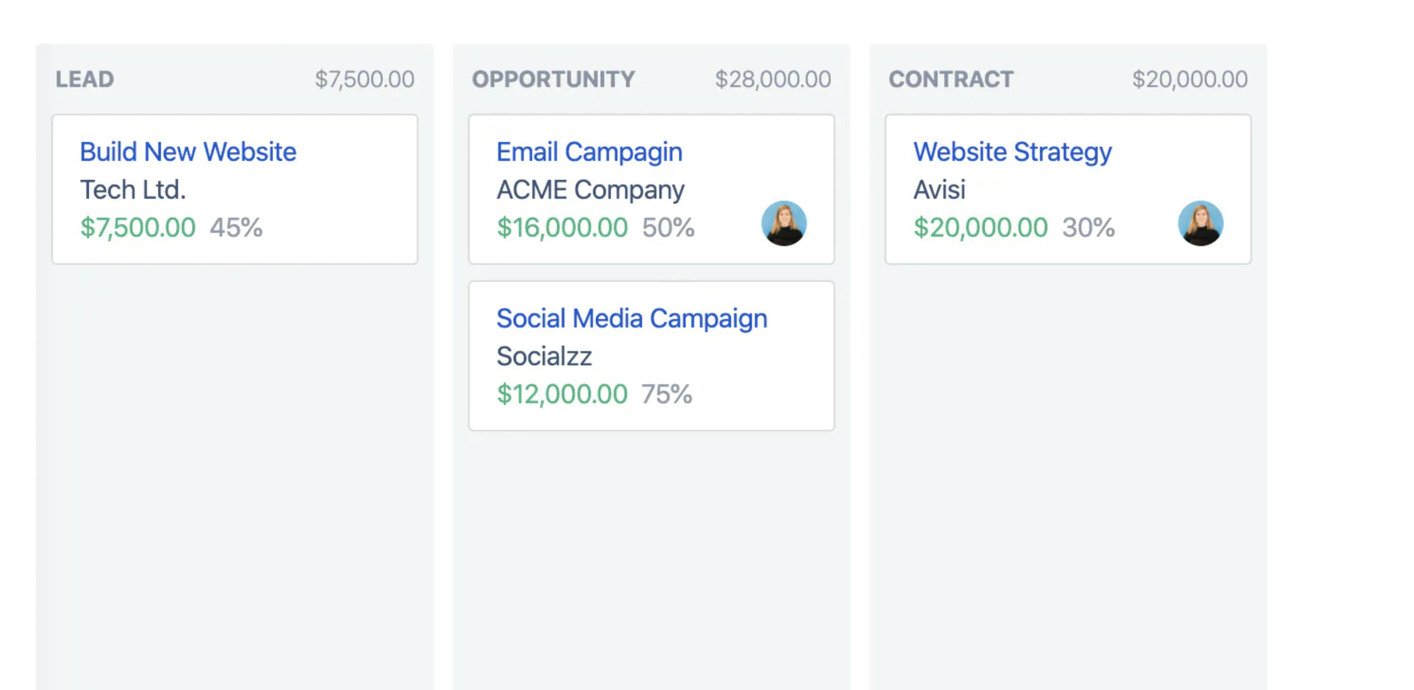Screen dimensions: 1414x690
Task: Click the $7,500.00 Lead column total
Action: click(365, 80)
